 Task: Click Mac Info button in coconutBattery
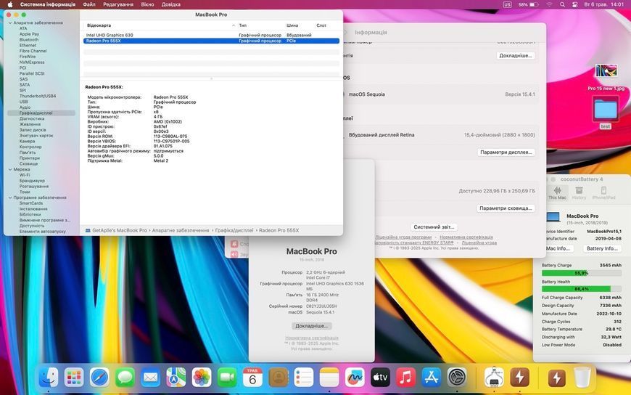pyautogui.click(x=558, y=248)
